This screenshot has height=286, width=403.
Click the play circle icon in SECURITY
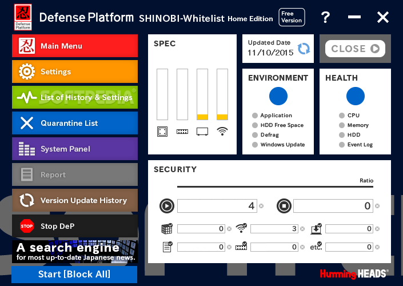[x=167, y=206]
